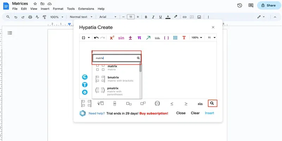
Task: Collapse the menus with chevron-up
Action: [x=275, y=17]
